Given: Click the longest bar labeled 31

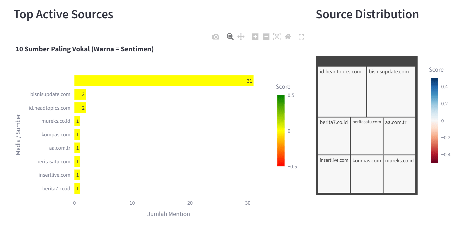Looking at the screenshot, I should pyautogui.click(x=164, y=81).
